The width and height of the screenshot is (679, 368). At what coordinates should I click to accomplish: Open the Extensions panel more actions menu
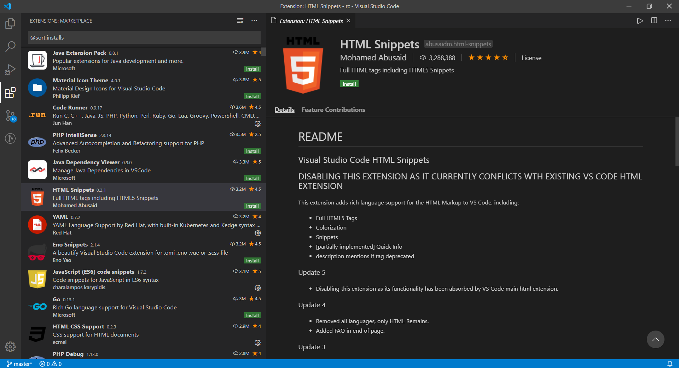[254, 20]
